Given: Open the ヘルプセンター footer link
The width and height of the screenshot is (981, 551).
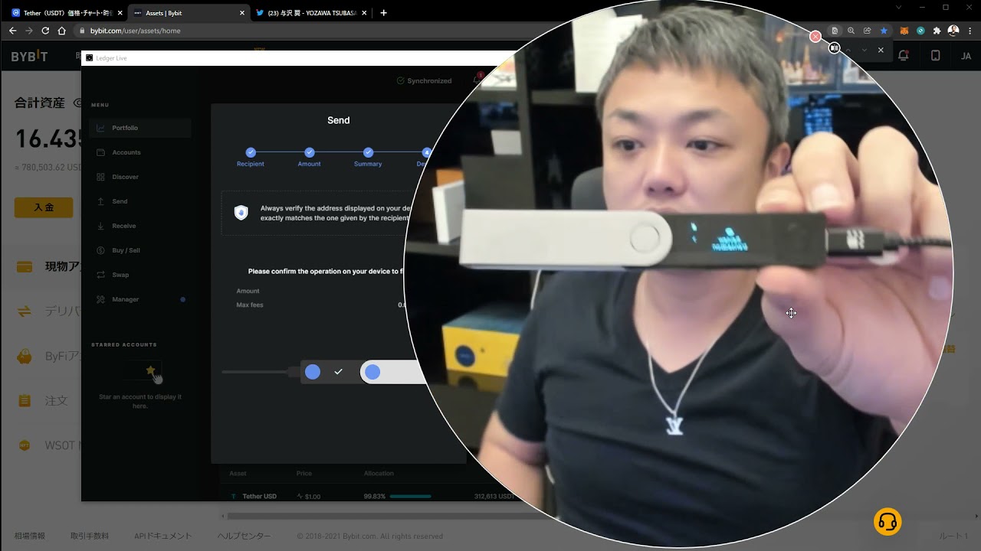Looking at the screenshot, I should coord(244,536).
